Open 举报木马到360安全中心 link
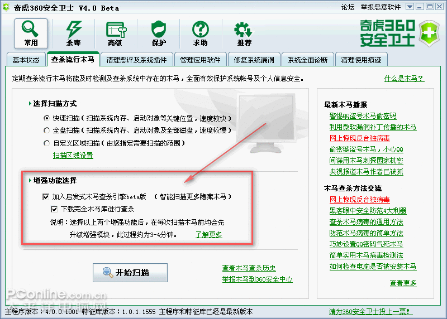Screen dimensions: 447x319 pos(258,279)
